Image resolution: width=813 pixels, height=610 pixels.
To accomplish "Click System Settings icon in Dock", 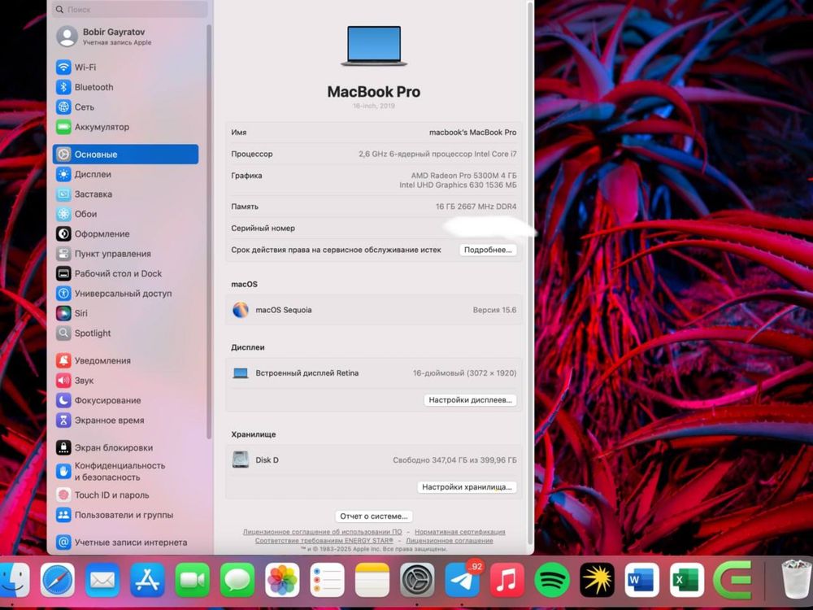I will pyautogui.click(x=417, y=580).
